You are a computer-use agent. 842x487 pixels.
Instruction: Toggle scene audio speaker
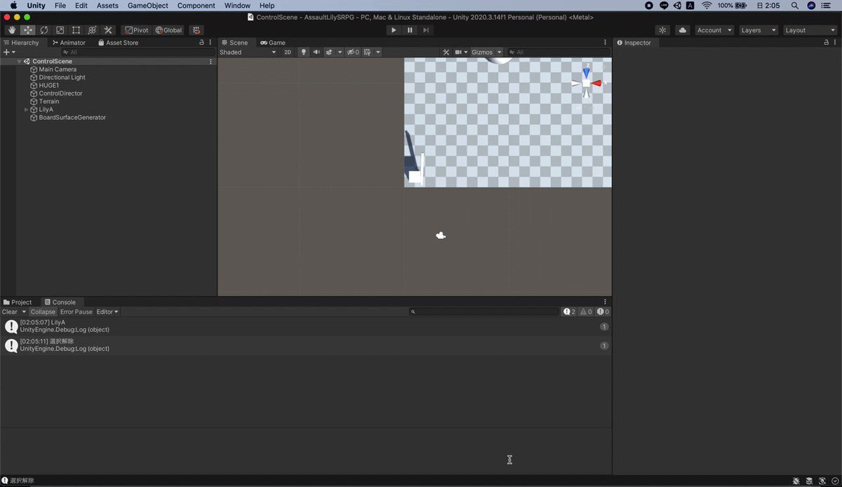(316, 52)
